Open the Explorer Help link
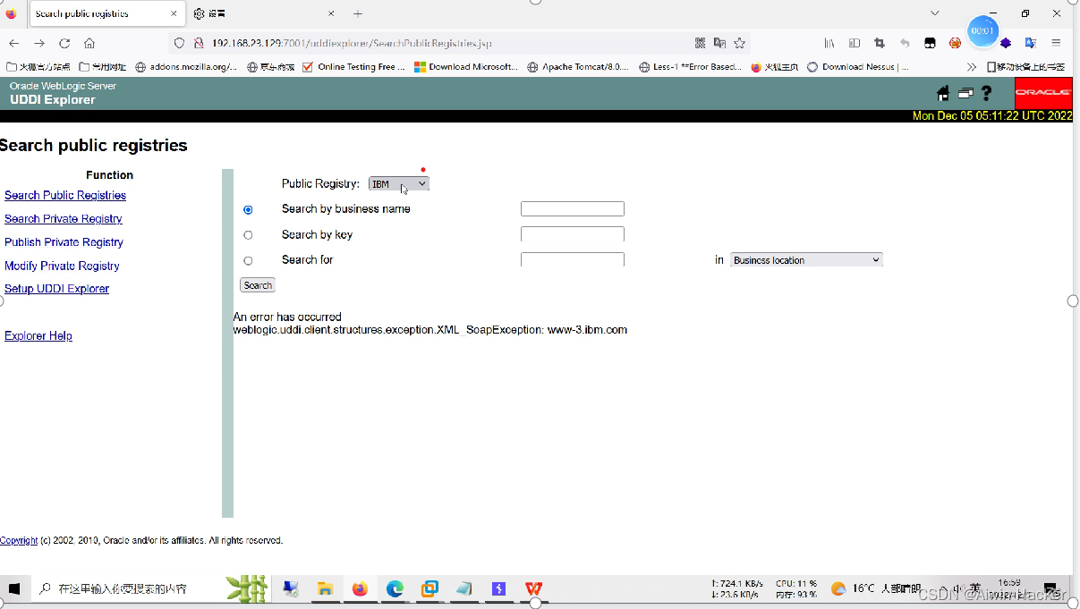Screen dimensions: 1080x609 [38, 335]
